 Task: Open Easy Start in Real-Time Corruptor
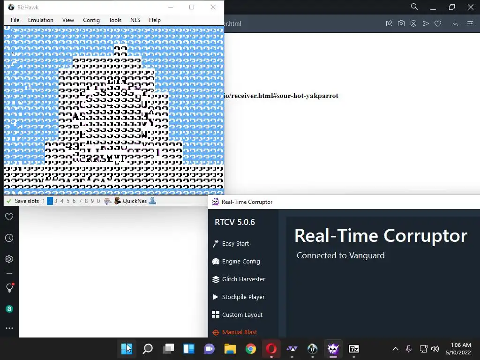coord(235,243)
